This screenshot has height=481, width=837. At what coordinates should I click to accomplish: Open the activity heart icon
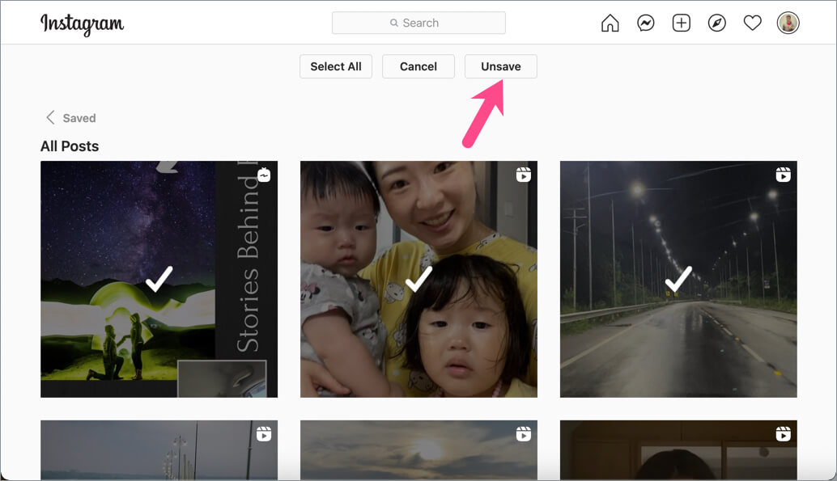coord(752,23)
